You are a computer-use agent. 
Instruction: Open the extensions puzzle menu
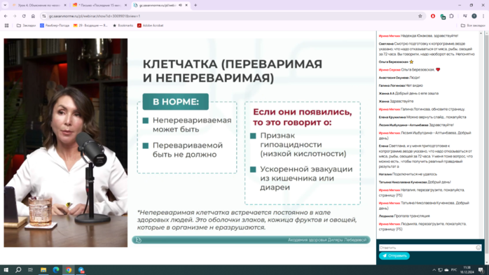pos(452,16)
